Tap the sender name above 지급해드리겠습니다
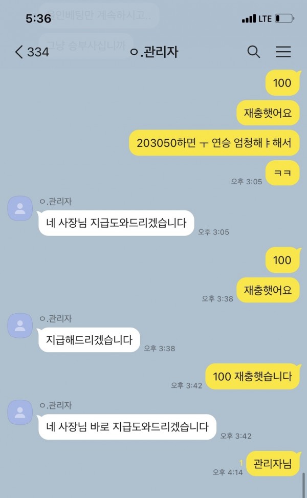The image size is (307, 498). (x=56, y=318)
